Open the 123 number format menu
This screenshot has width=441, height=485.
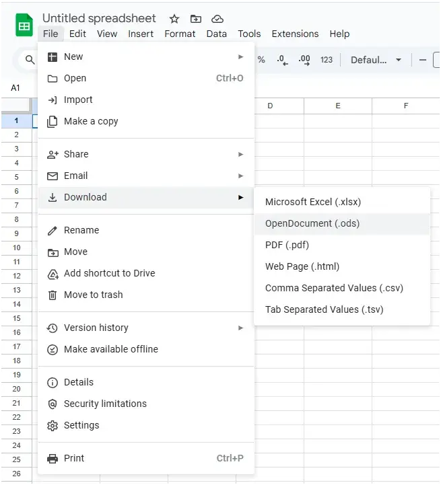[327, 60]
